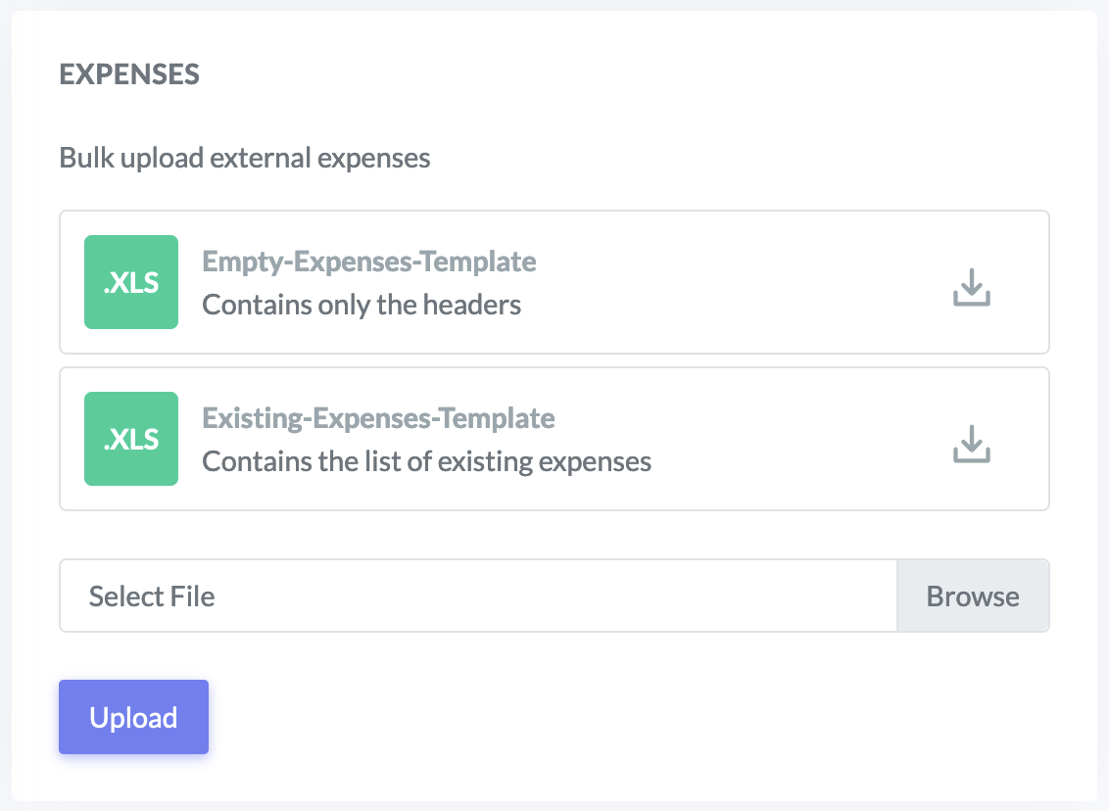Screen dimensions: 1109x811
Task: Click the 'Bulk upload external expenses' label
Action: (245, 158)
